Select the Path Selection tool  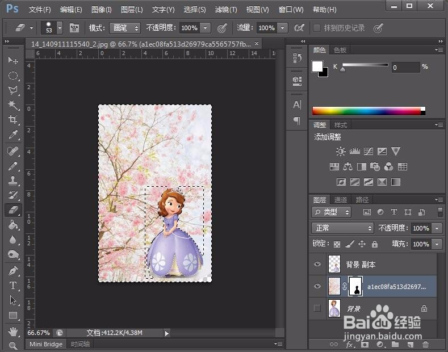[x=13, y=300]
